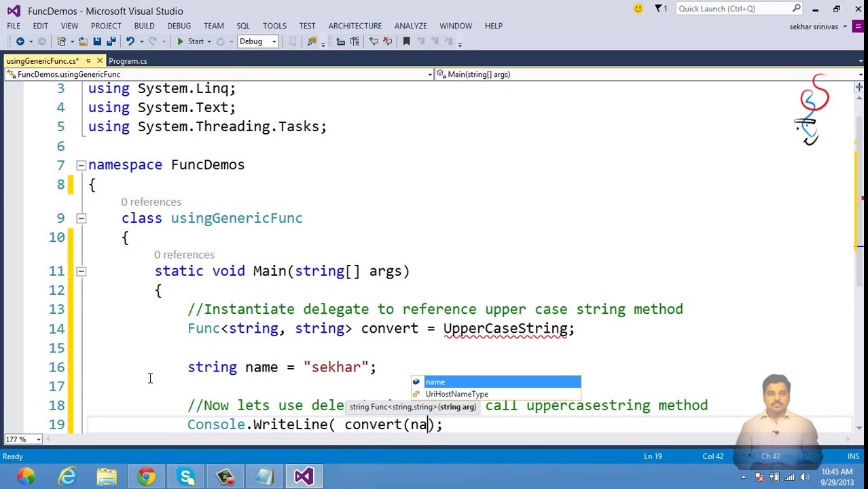Click the New Project toolbar icon
Image resolution: width=868 pixels, height=489 pixels.
pyautogui.click(x=61, y=41)
